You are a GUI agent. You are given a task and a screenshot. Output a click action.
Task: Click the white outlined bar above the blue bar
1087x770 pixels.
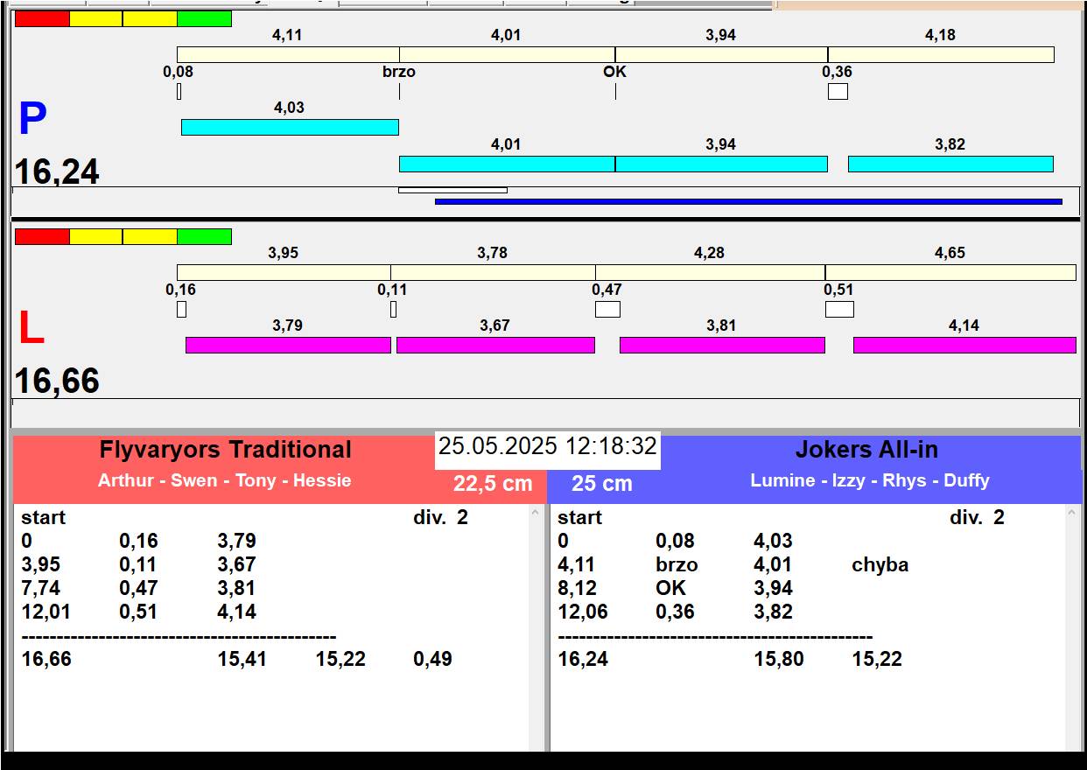point(452,190)
